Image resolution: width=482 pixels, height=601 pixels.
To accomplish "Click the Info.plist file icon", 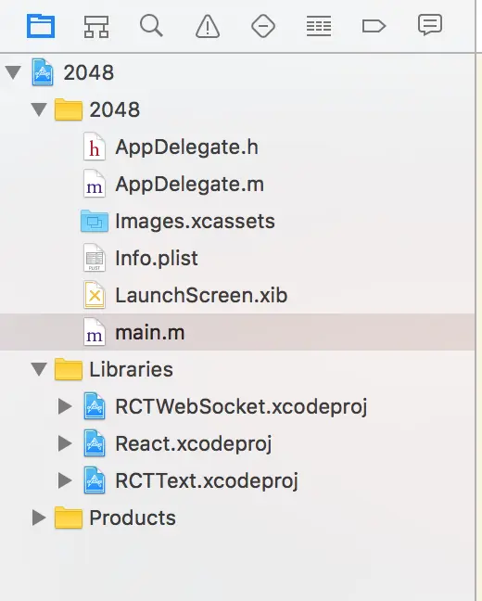I will 95,258.
